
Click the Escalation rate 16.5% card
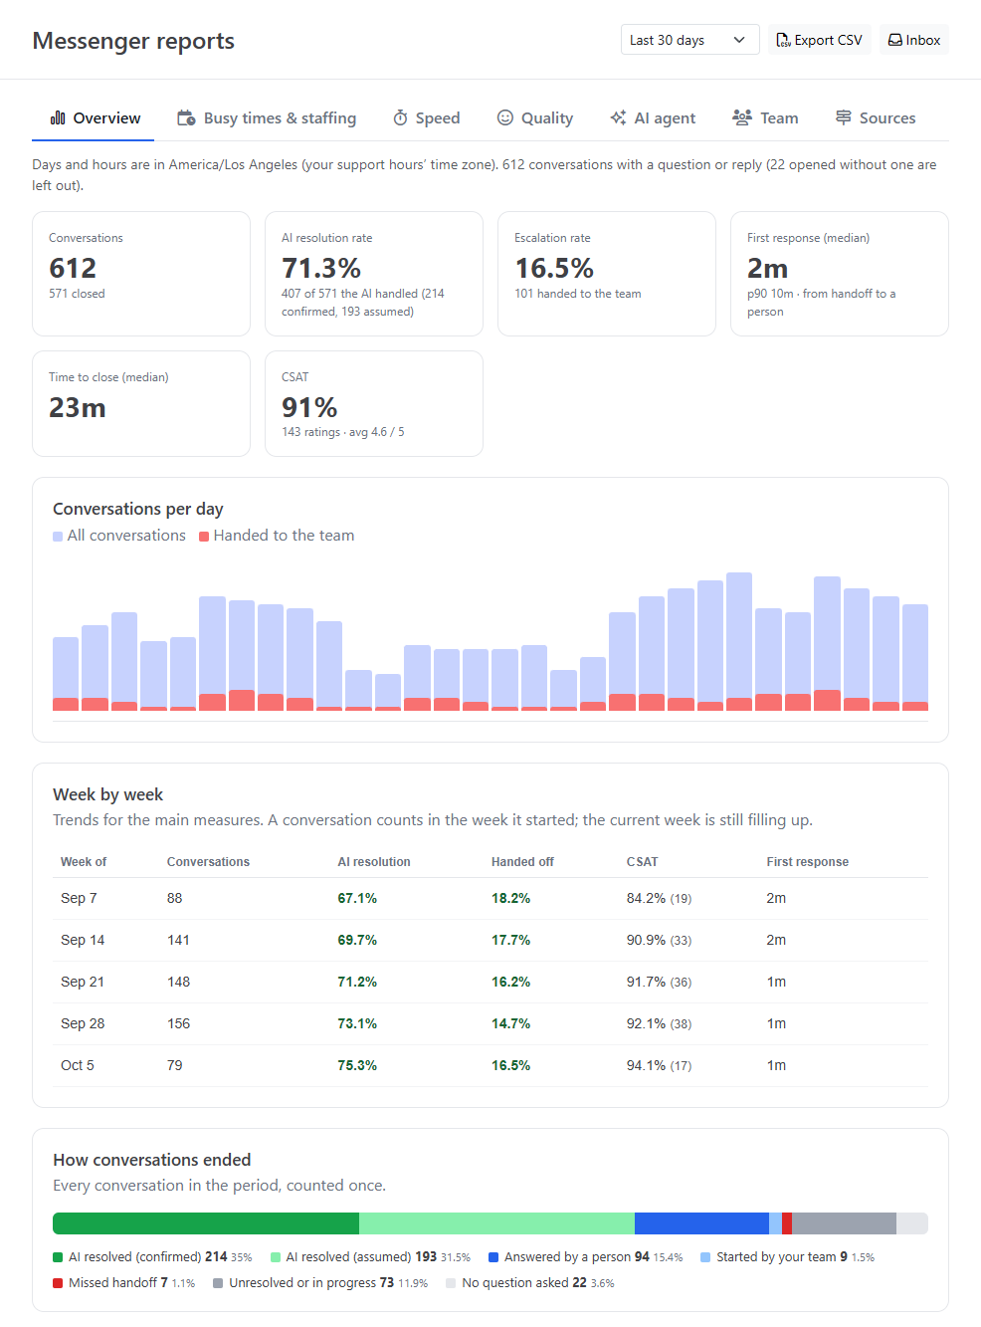(x=607, y=274)
